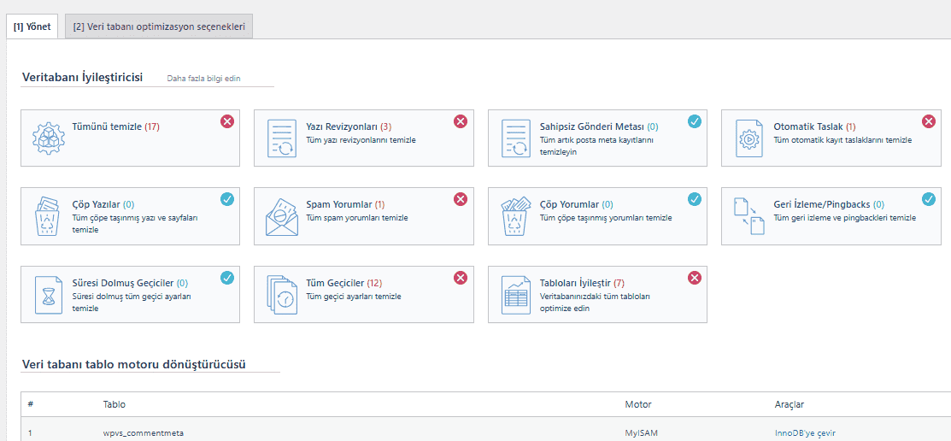Click the Yazı Revizyonları document icon
The width and height of the screenshot is (951, 441).
tap(281, 138)
